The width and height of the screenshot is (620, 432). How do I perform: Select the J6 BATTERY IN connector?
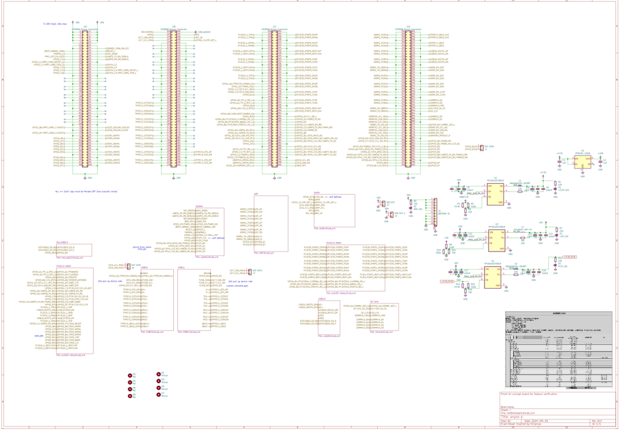(435, 212)
